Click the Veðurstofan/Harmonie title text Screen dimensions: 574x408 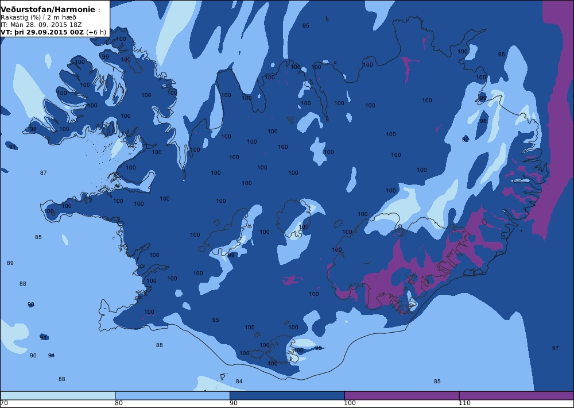click(x=48, y=10)
